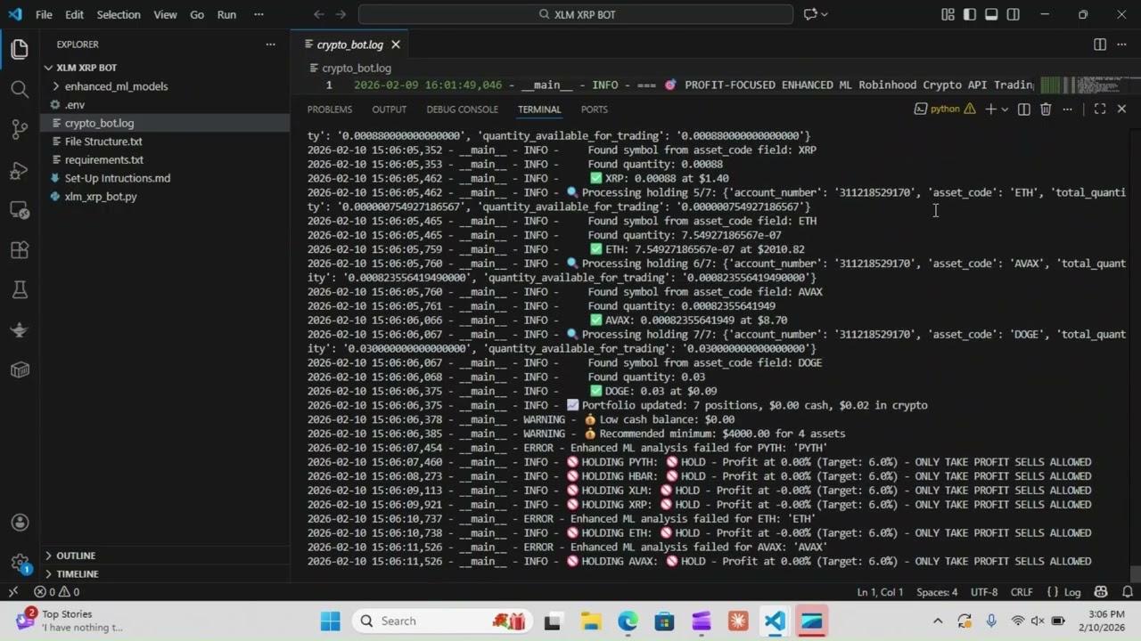Open terminal panel More Actions ellipsis
This screenshot has height=641, width=1141.
click(1067, 109)
